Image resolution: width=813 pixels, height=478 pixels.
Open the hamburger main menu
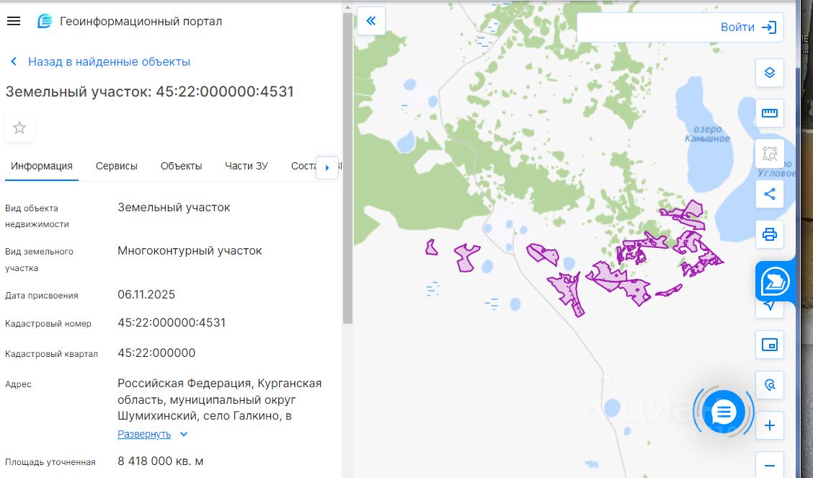(x=13, y=21)
